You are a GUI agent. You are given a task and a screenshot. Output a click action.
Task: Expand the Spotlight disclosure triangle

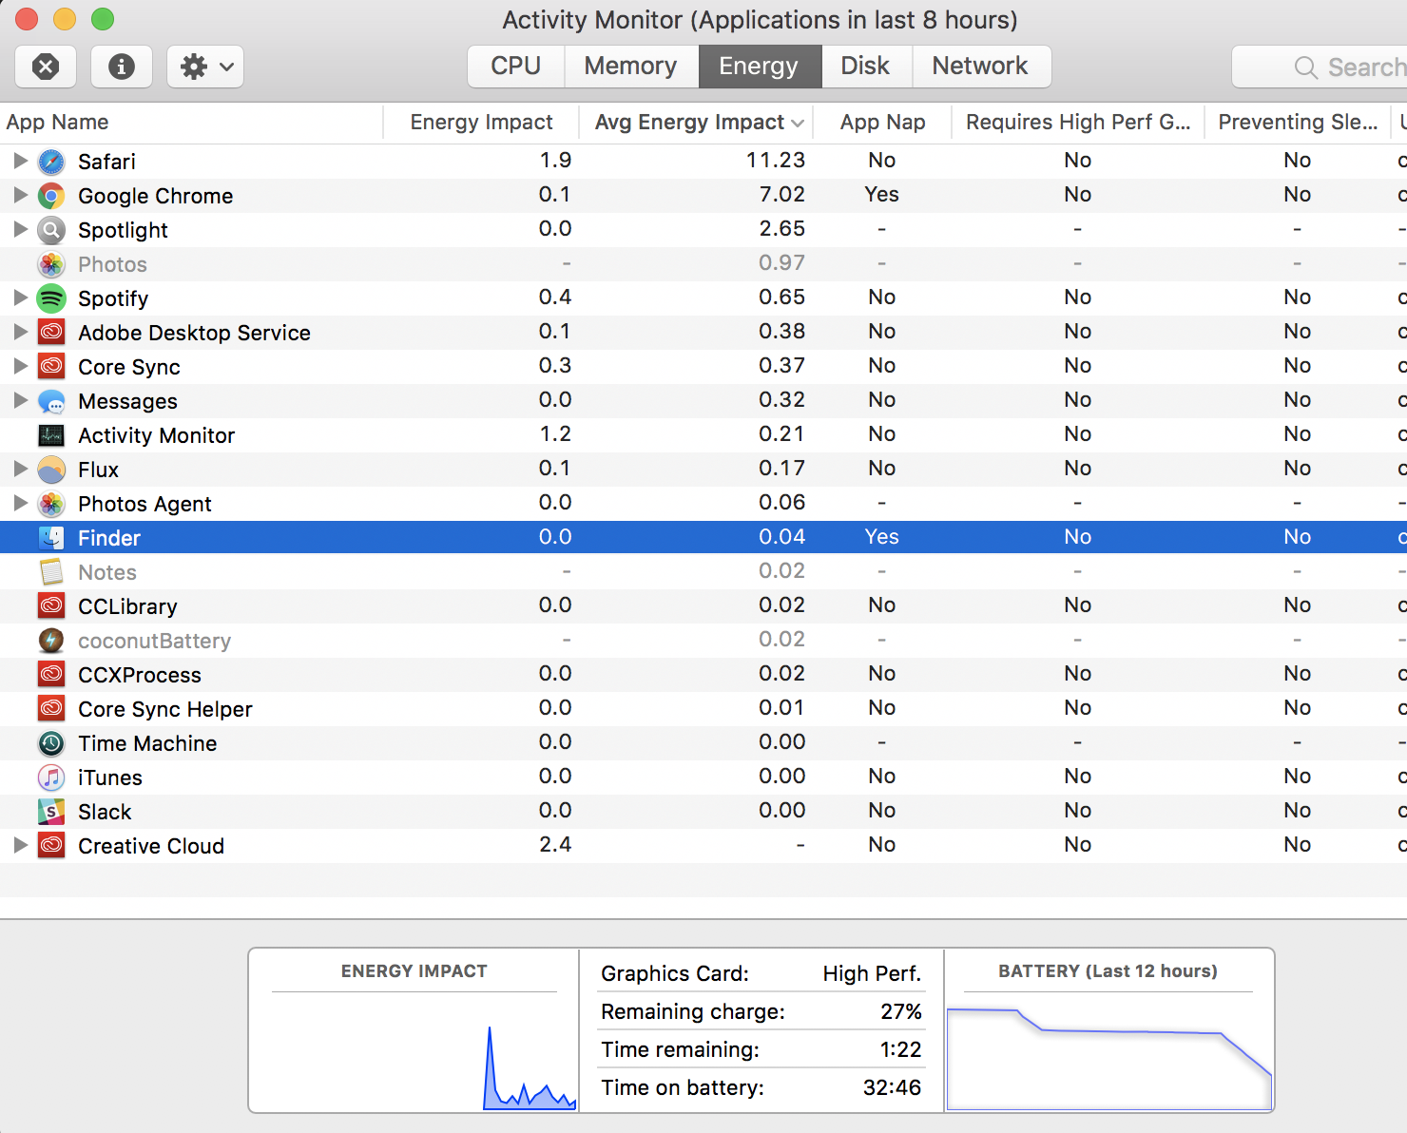[20, 229]
